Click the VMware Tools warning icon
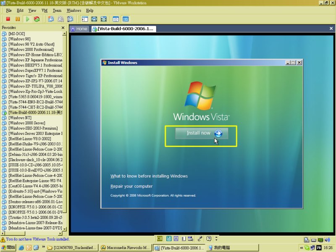The width and height of the screenshot is (336, 252). [3, 239]
